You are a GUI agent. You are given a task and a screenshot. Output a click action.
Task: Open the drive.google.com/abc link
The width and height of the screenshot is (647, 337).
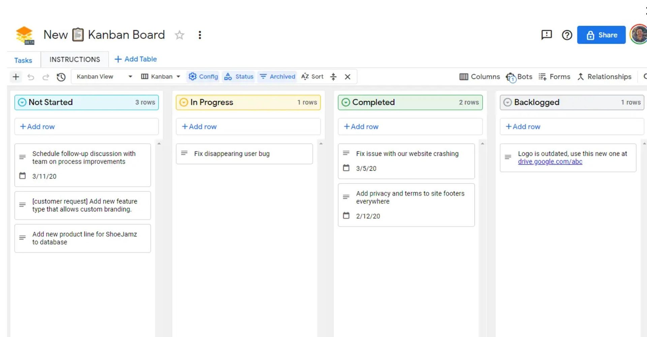550,161
